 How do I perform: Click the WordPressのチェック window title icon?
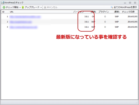[3, 3]
